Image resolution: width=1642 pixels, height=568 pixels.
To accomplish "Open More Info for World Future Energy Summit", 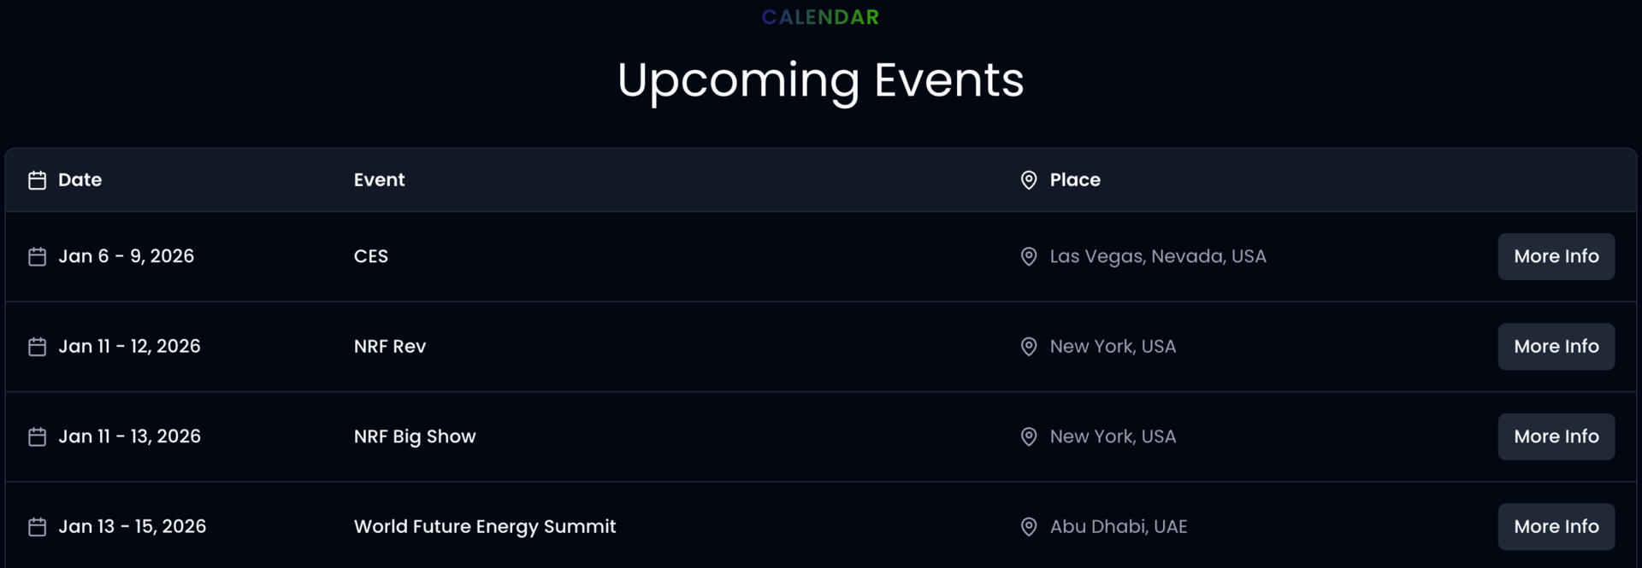I will tap(1556, 527).
